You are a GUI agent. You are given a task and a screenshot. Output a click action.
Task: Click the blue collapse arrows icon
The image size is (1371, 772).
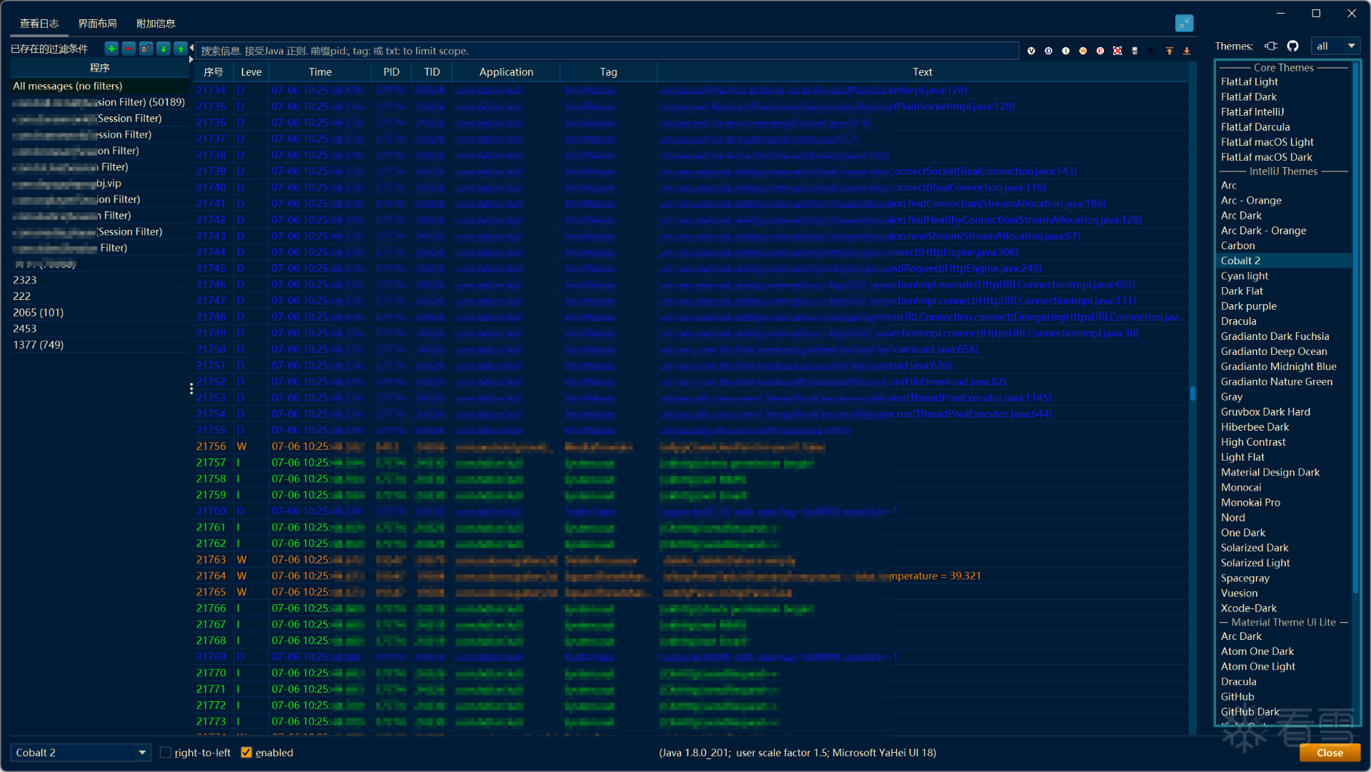1184,23
